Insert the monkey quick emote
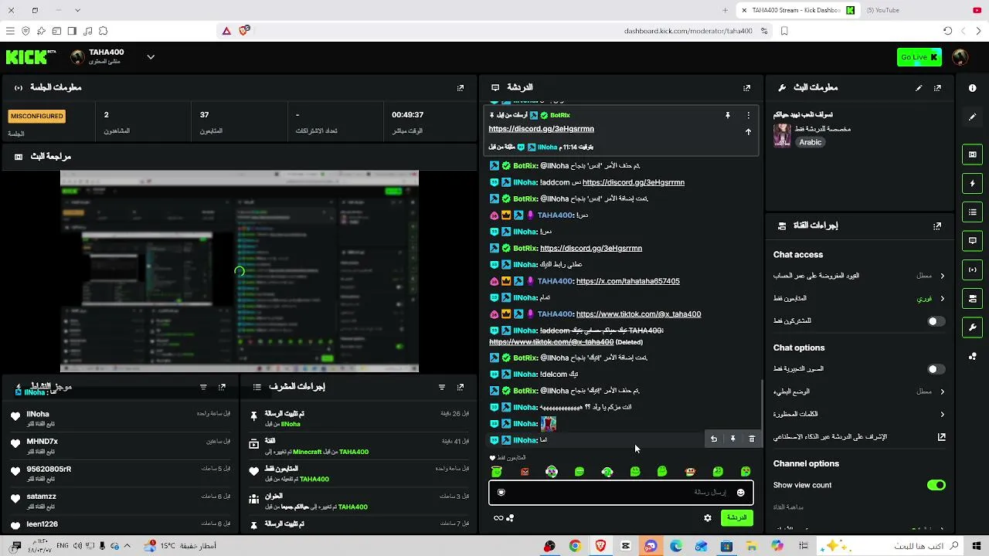This screenshot has height=556, width=989. [690, 472]
